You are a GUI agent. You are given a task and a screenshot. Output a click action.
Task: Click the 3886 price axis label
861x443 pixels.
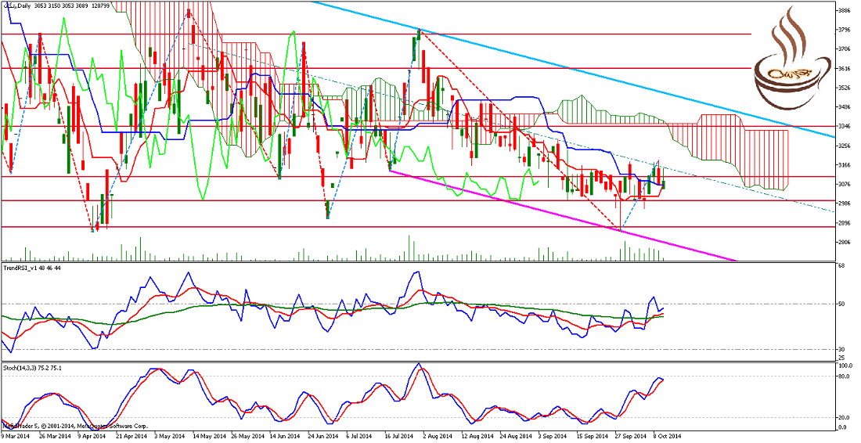pos(845,11)
